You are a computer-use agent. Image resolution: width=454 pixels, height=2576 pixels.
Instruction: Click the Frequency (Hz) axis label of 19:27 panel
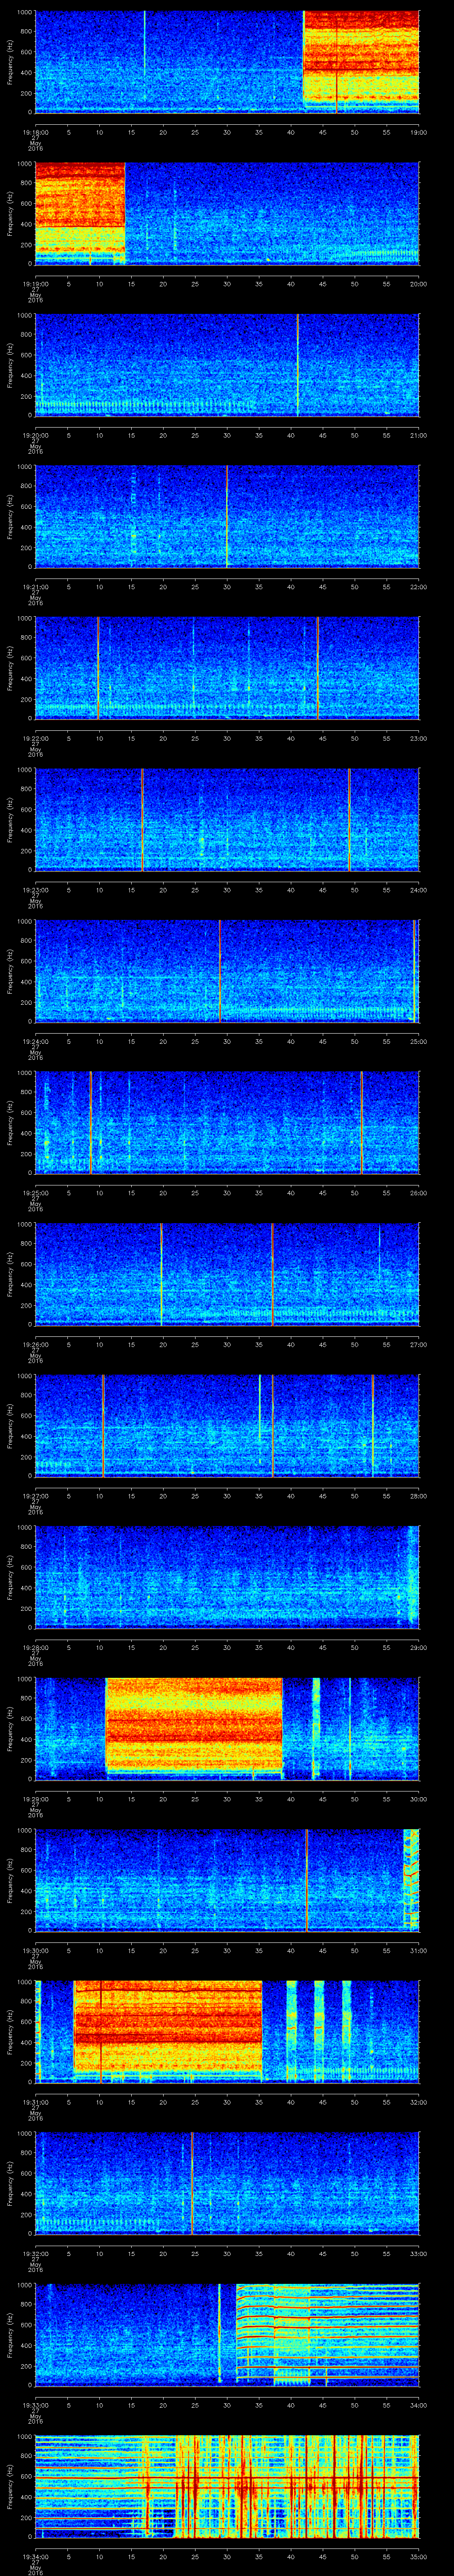(10, 1425)
